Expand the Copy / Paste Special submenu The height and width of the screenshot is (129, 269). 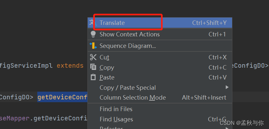coord(128,87)
